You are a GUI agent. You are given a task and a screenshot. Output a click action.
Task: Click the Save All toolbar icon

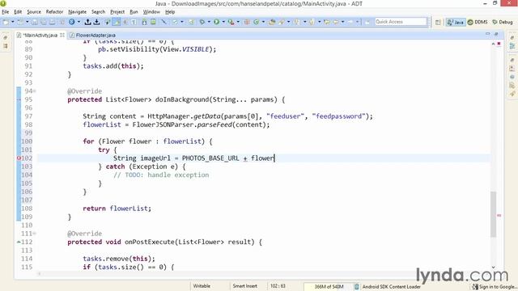click(x=43, y=22)
